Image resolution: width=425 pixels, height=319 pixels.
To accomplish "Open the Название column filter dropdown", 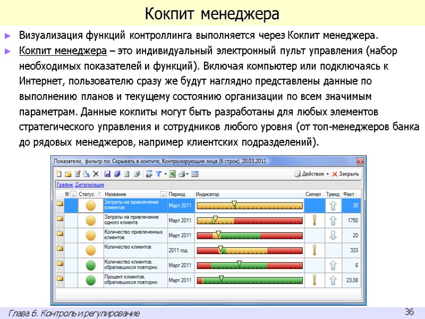I will (163, 194).
